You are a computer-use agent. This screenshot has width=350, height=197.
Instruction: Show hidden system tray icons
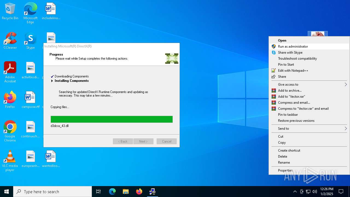pyautogui.click(x=295, y=192)
